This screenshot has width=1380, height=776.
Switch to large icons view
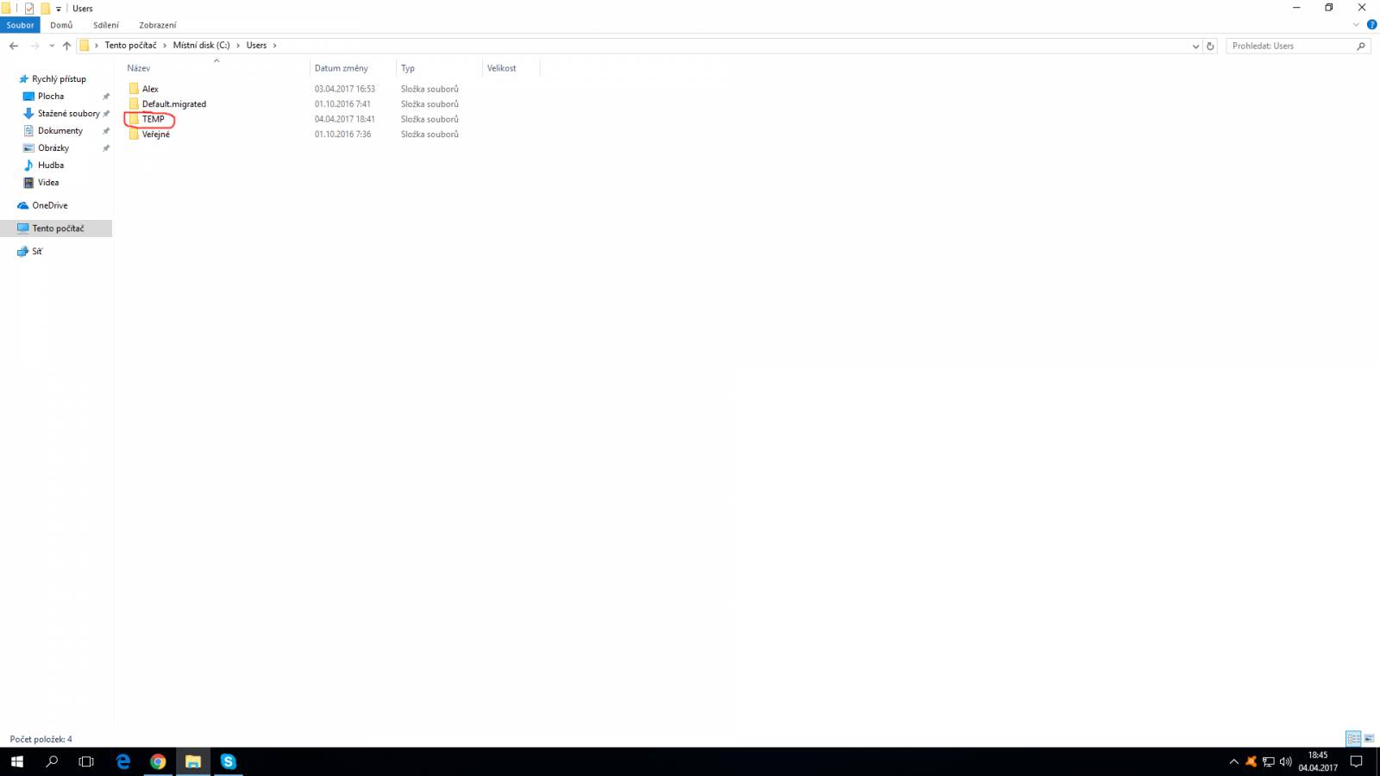1369,739
